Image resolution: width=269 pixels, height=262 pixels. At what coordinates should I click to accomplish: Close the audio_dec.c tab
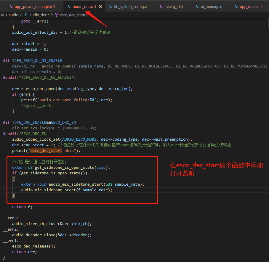pos(100,7)
